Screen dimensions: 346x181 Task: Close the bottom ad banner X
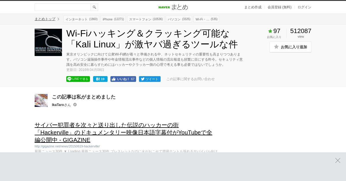pos(338,160)
